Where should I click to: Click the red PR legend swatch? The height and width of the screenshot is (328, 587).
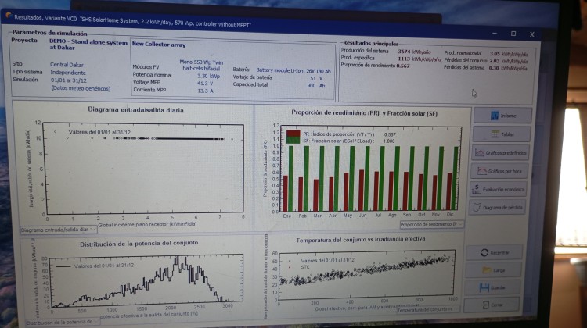[293, 134]
